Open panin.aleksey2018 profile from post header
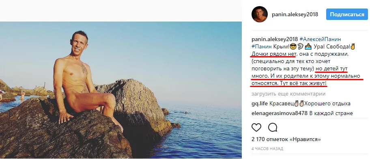Viewport: 370px width, 159px height. pyautogui.click(x=295, y=14)
